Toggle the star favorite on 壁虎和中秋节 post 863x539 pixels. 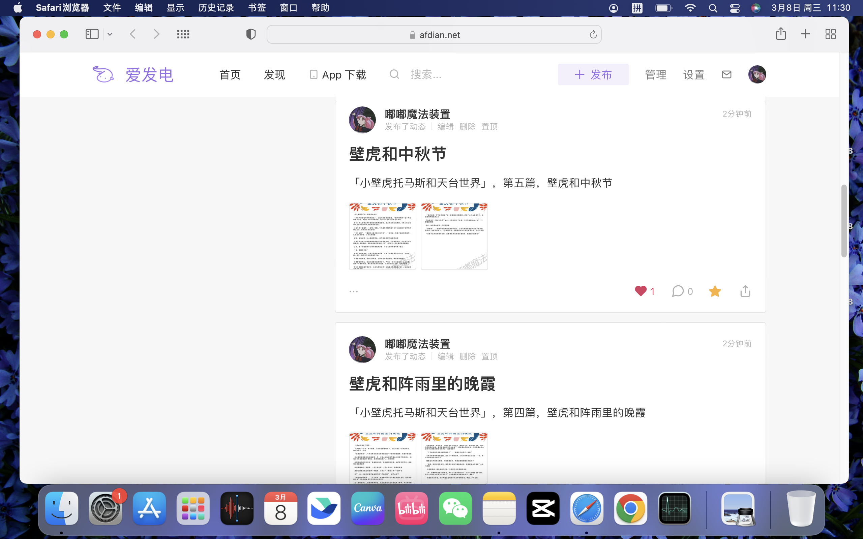[715, 291]
